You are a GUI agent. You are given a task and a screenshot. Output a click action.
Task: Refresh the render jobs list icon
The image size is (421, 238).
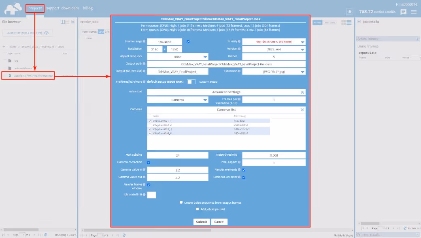click(x=124, y=235)
